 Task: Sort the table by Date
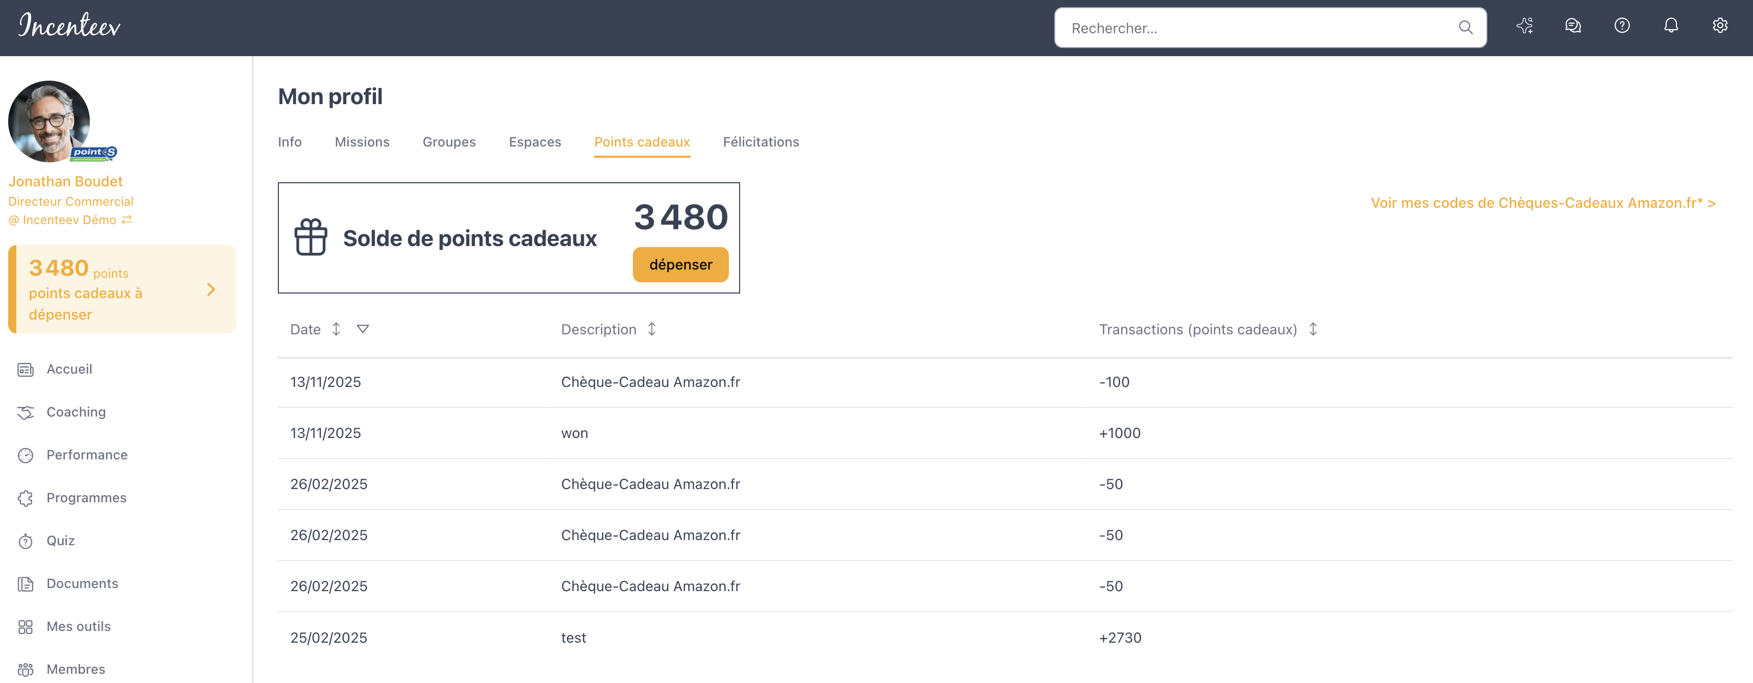(336, 329)
